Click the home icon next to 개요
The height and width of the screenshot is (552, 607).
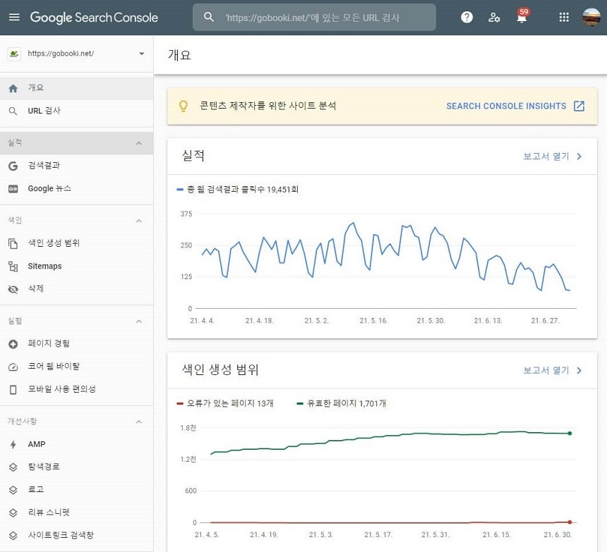tap(13, 88)
